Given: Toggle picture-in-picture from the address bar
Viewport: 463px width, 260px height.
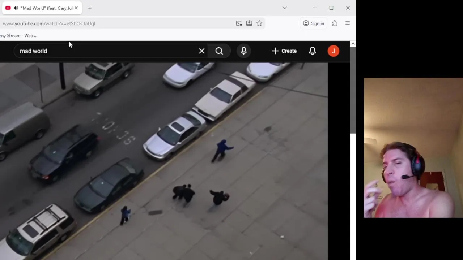Looking at the screenshot, I should point(239,23).
